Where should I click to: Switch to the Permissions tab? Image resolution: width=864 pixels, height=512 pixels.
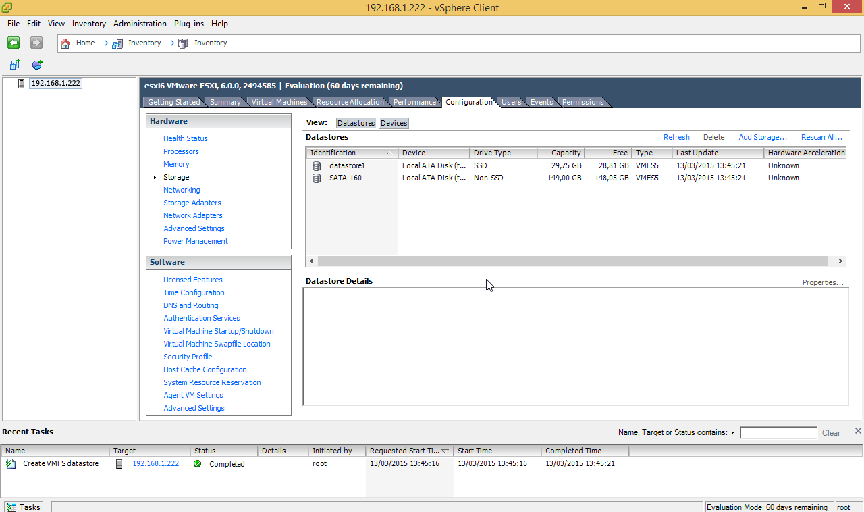pyautogui.click(x=583, y=102)
